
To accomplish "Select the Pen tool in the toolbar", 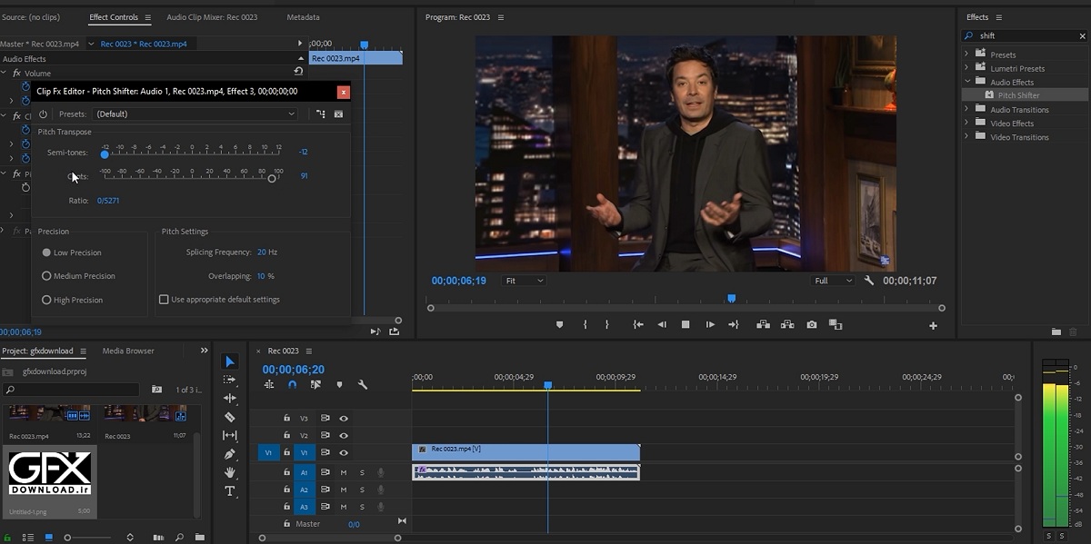I will click(x=230, y=454).
